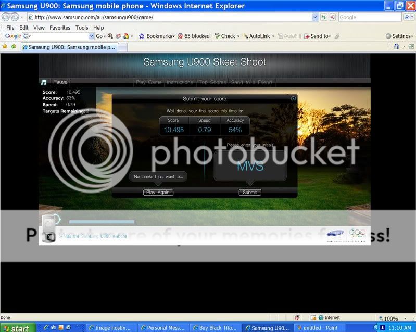
Task: Open the Edit menu
Action: coord(23,28)
